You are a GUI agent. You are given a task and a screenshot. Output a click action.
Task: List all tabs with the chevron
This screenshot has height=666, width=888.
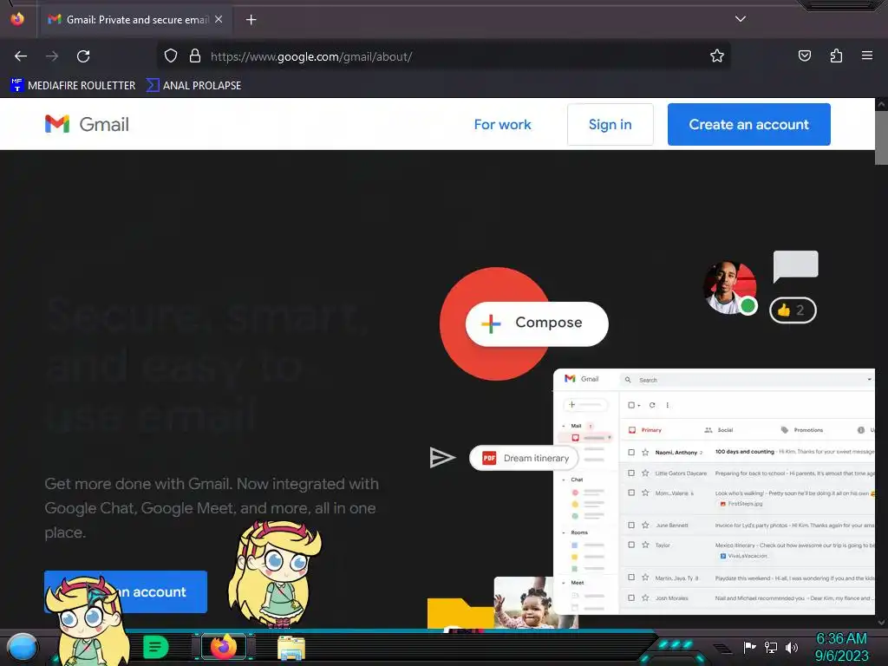[x=741, y=19]
